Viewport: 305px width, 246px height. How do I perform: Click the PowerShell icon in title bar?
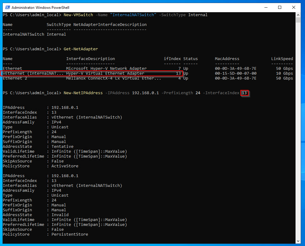pyautogui.click(x=7, y=7)
